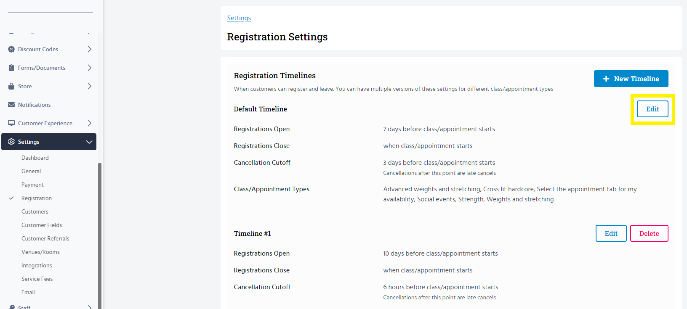The width and height of the screenshot is (687, 309).
Task: Click the Settings breadcrumb link
Action: [239, 18]
